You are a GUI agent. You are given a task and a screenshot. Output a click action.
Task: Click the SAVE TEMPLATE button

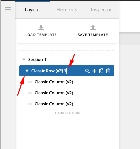(93, 31)
